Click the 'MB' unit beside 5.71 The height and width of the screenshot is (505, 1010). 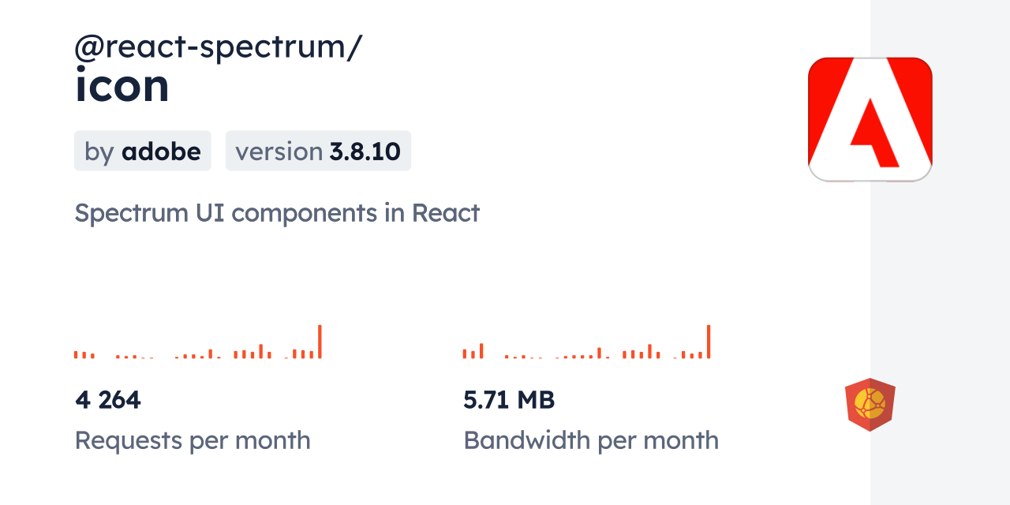click(x=537, y=400)
